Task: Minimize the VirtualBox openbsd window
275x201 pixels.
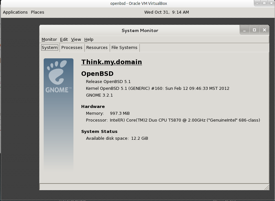Action: (258, 3)
